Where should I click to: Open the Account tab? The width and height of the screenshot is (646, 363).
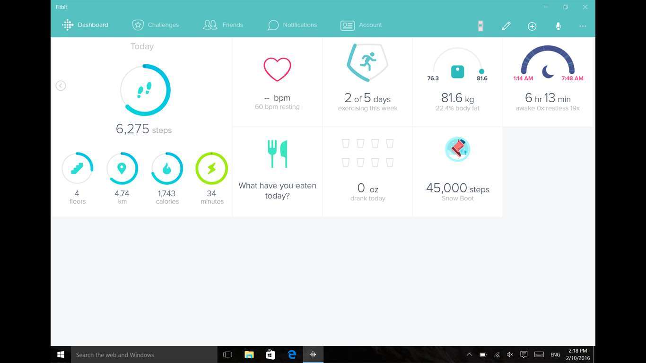click(361, 25)
